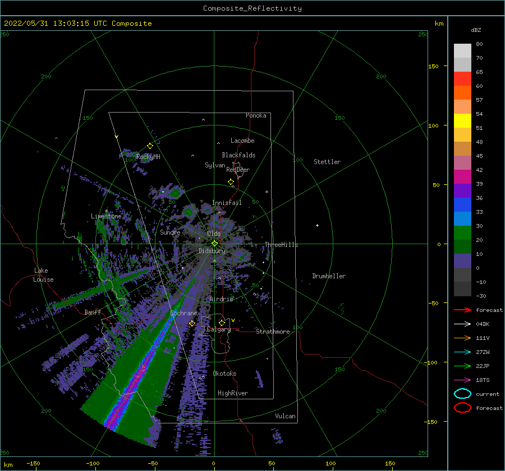Click the Lacombe city label
The width and height of the screenshot is (505, 471).
pos(242,141)
